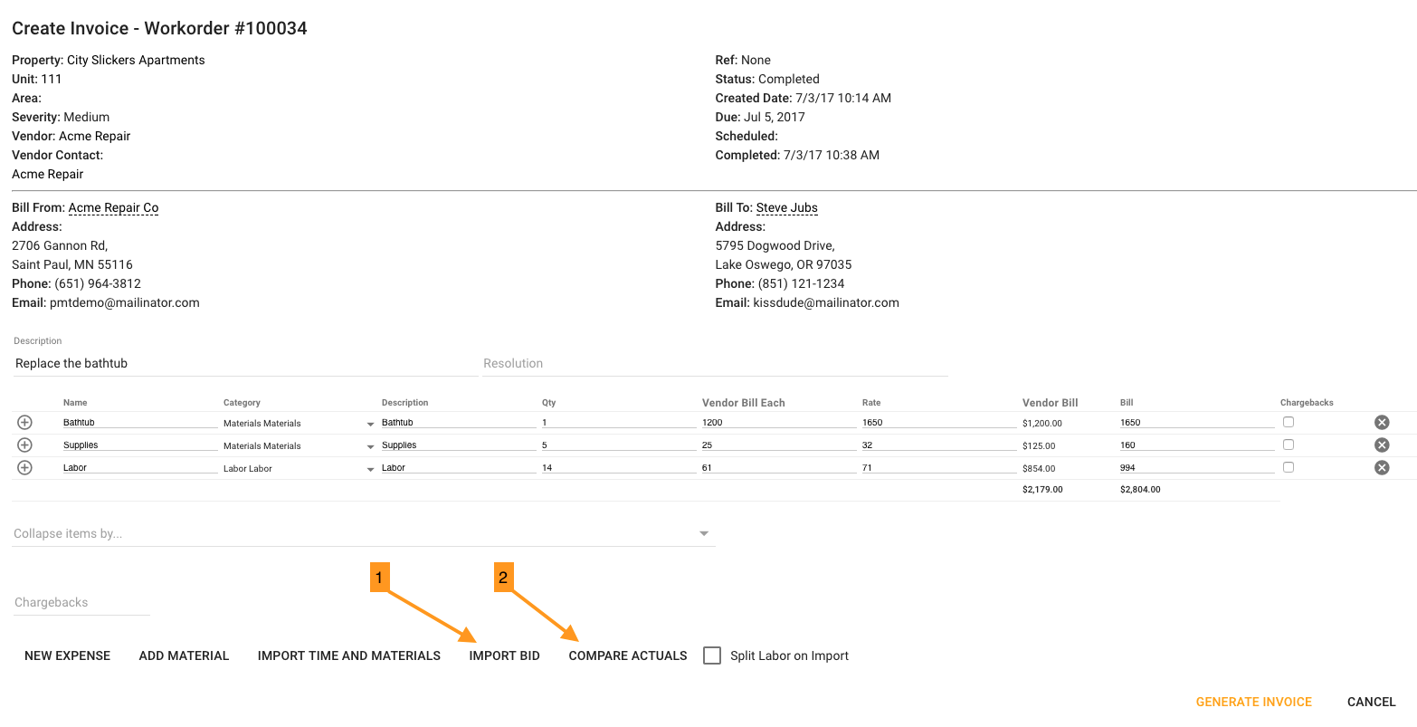The image size is (1417, 727).
Task: Edit the Description field 'Replace the bathtub'
Action: 244,363
